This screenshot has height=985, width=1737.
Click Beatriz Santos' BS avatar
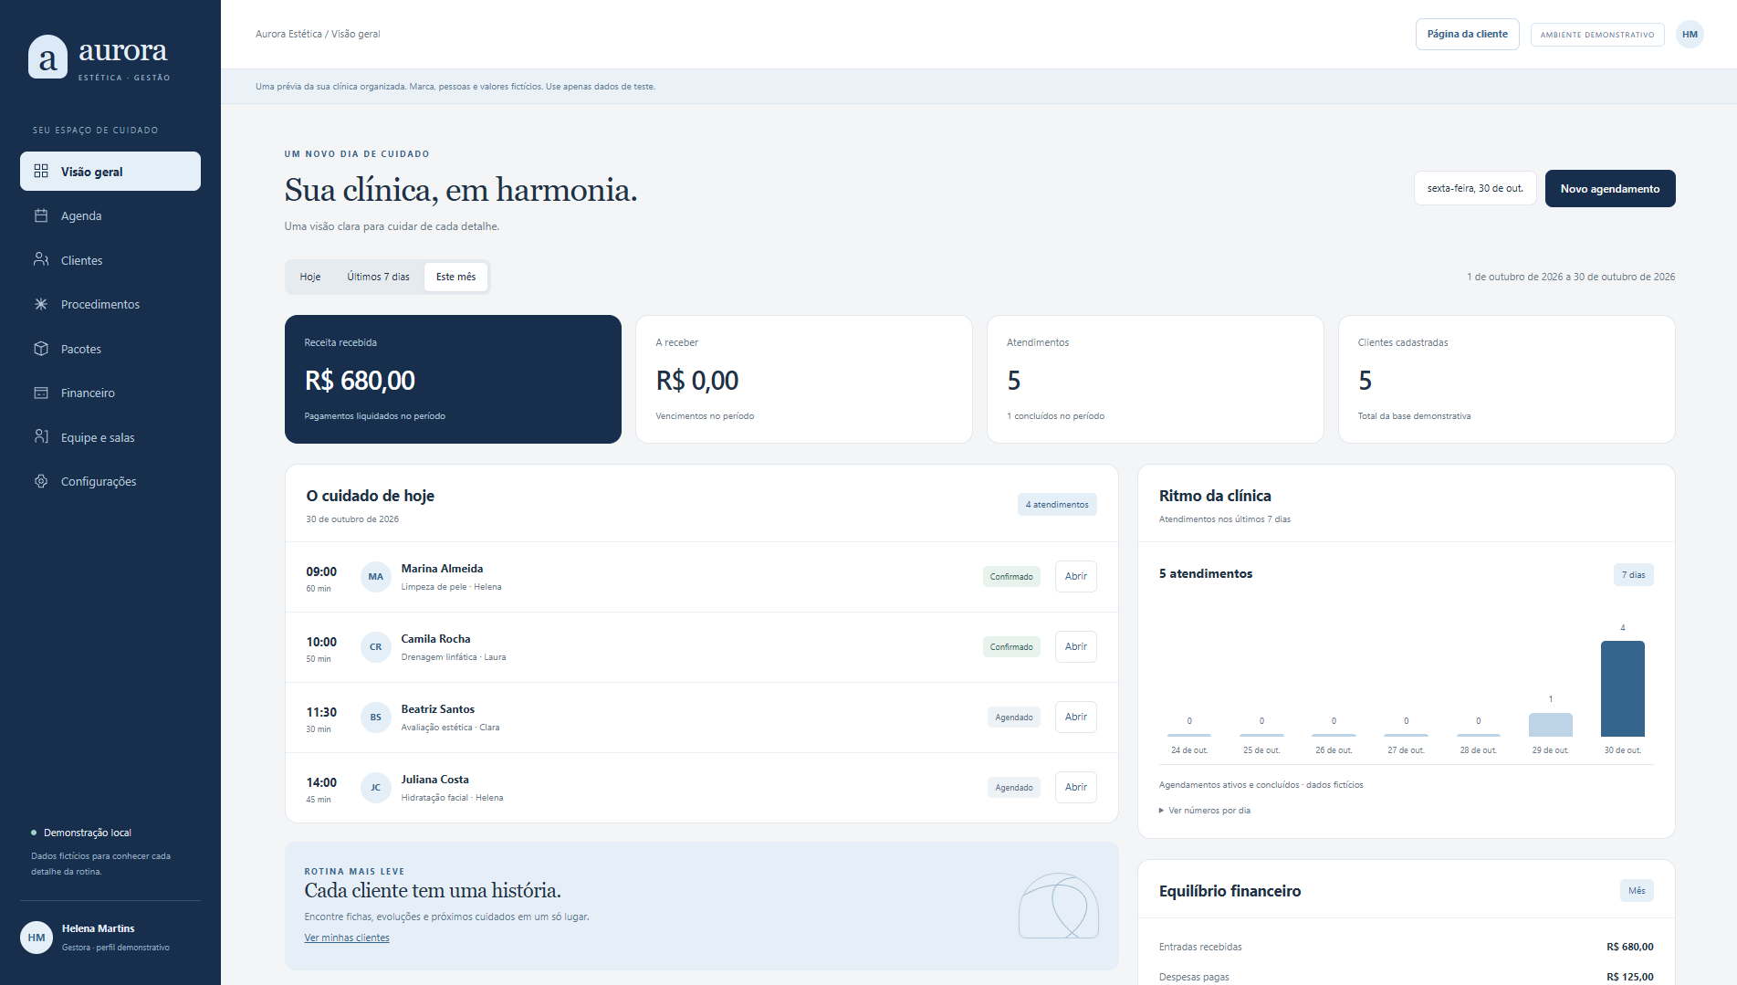coord(376,718)
